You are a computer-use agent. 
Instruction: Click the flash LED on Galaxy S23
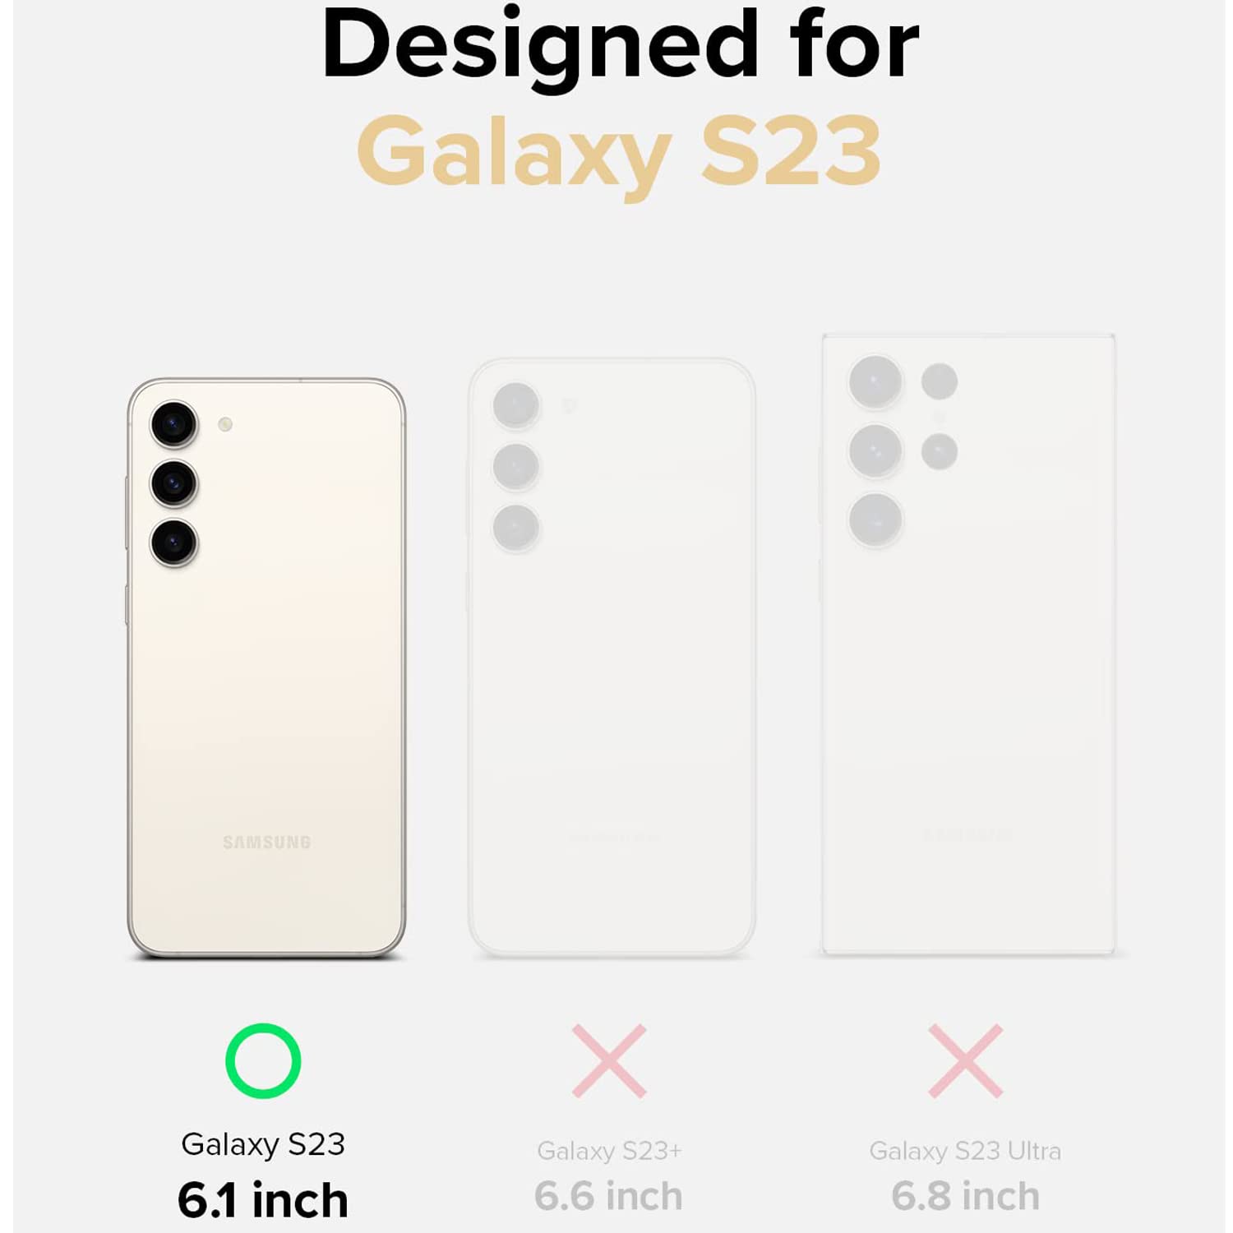[x=225, y=424]
